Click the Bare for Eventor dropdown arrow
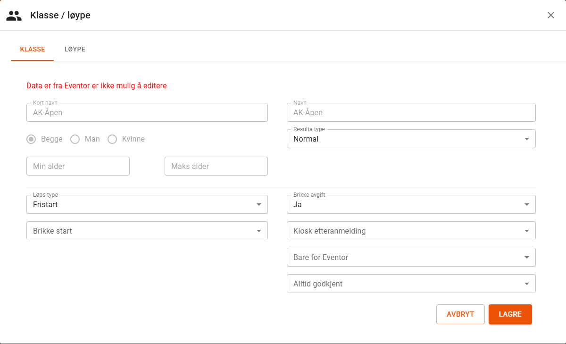This screenshot has width=566, height=344. (x=526, y=258)
